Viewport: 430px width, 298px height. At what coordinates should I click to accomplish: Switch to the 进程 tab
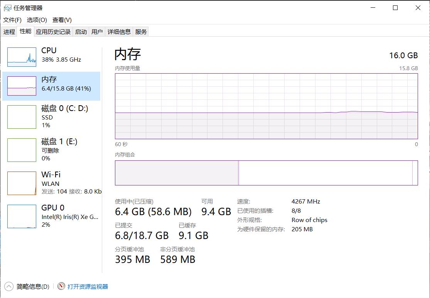(9, 32)
